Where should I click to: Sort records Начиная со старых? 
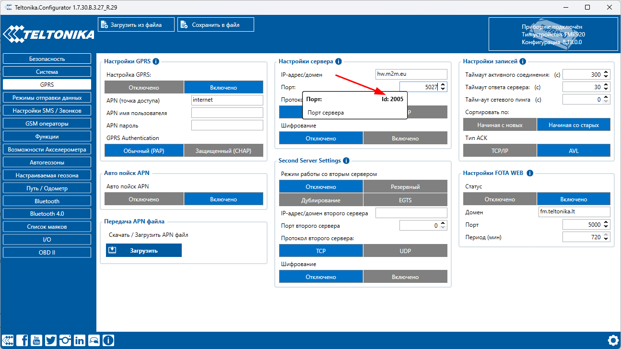coord(574,125)
